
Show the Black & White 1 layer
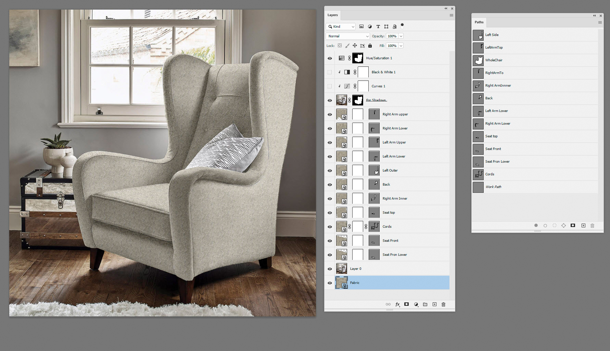329,72
